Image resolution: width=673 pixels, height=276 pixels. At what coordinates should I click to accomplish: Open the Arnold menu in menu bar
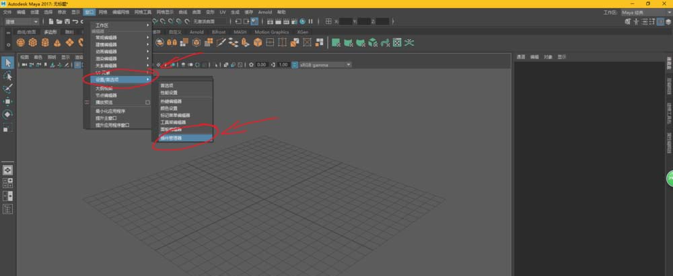coord(264,13)
